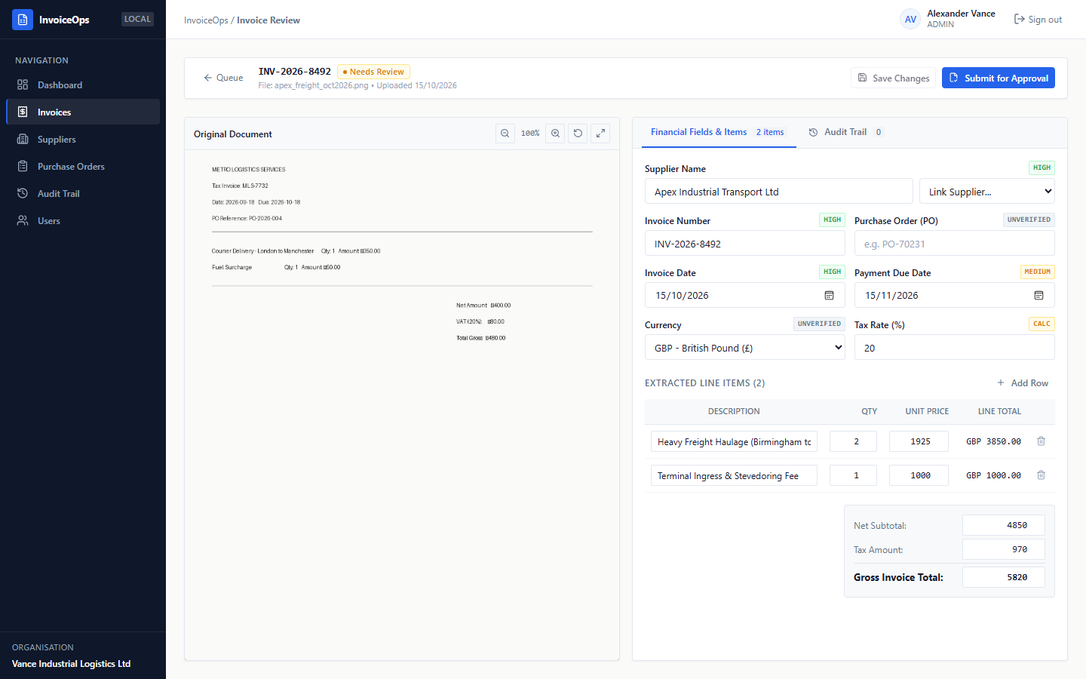Edit Terminal Ingress & Stevedoring description

tap(734, 476)
